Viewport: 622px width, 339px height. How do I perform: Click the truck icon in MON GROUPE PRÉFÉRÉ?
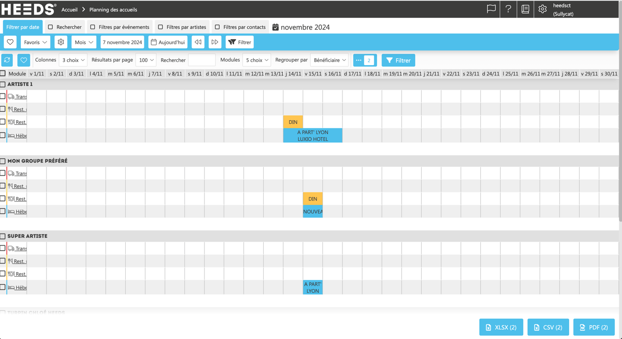tap(11, 173)
